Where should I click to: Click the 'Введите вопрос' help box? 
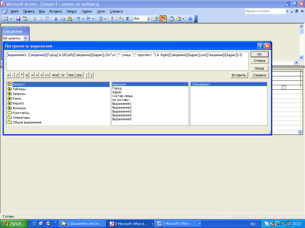(x=265, y=11)
